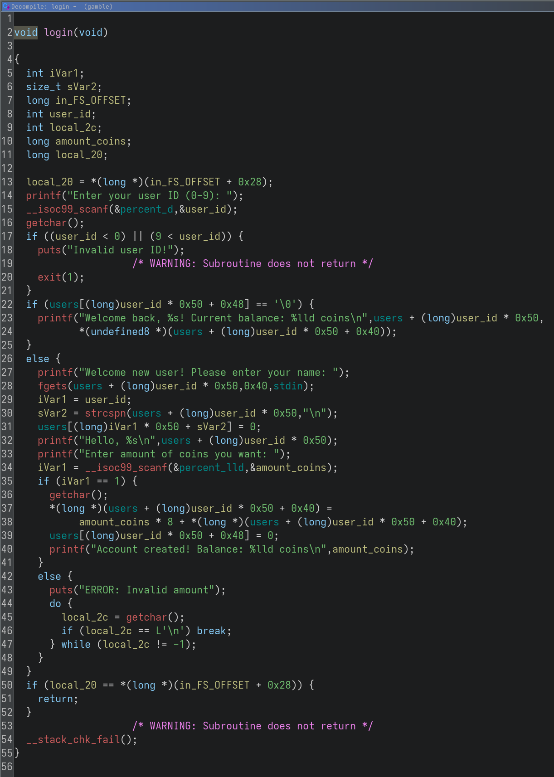Select the percent_d global reference in scanf

(x=147, y=209)
